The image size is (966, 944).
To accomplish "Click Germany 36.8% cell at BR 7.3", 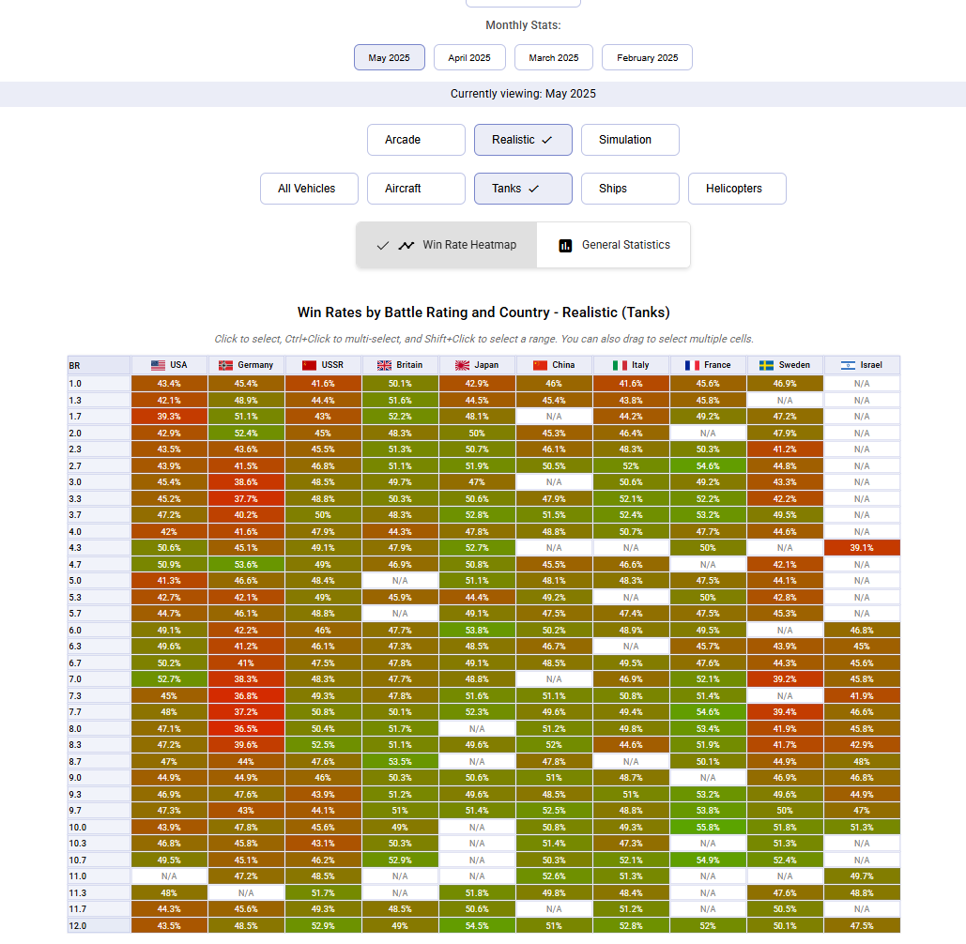I will pos(246,696).
